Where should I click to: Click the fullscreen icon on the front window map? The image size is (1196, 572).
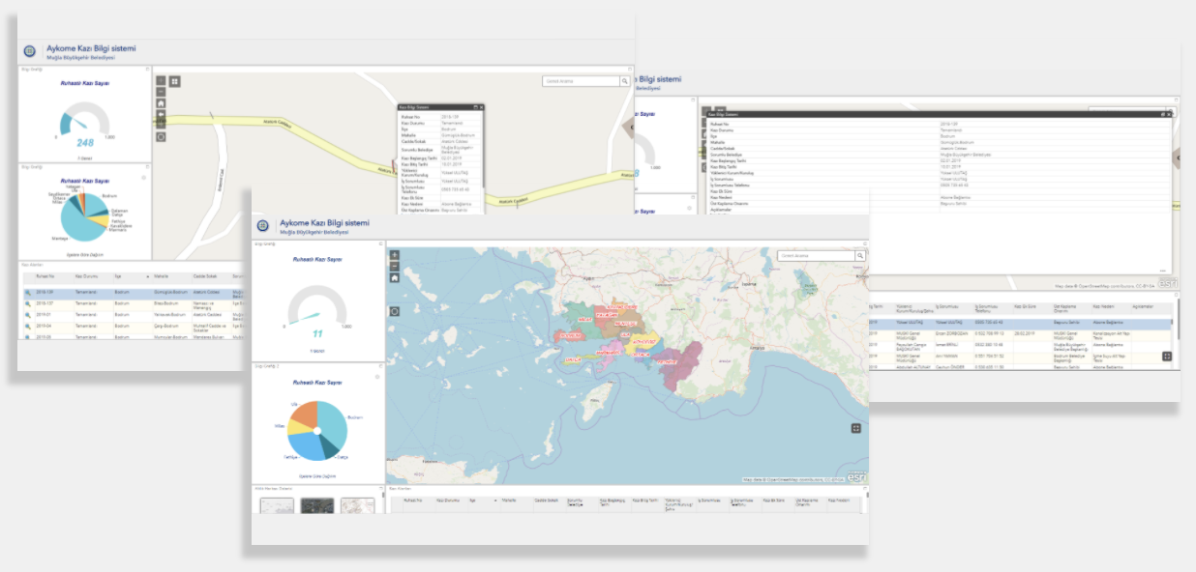tap(856, 428)
